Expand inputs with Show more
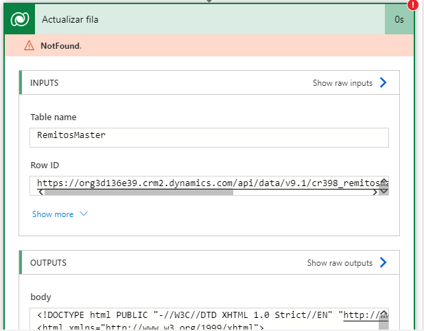This screenshot has height=331, width=424. (x=53, y=214)
